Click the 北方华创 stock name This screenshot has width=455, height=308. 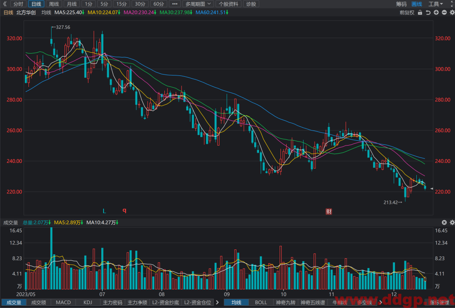26,12
